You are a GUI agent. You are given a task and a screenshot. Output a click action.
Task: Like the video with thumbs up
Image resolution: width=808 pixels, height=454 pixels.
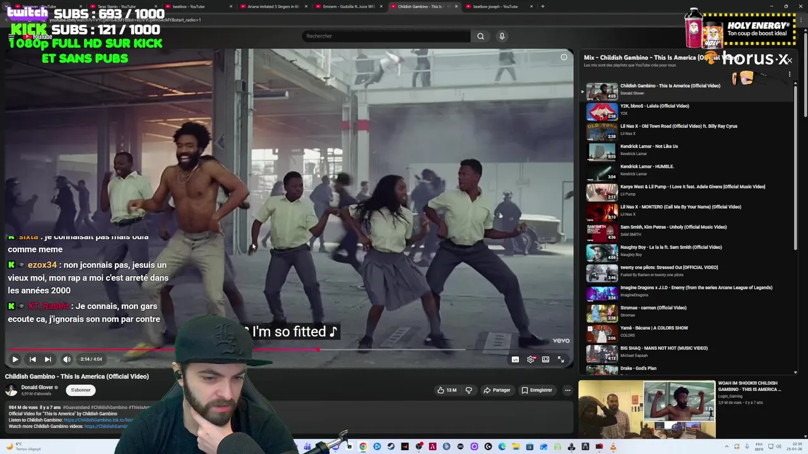pyautogui.click(x=447, y=390)
